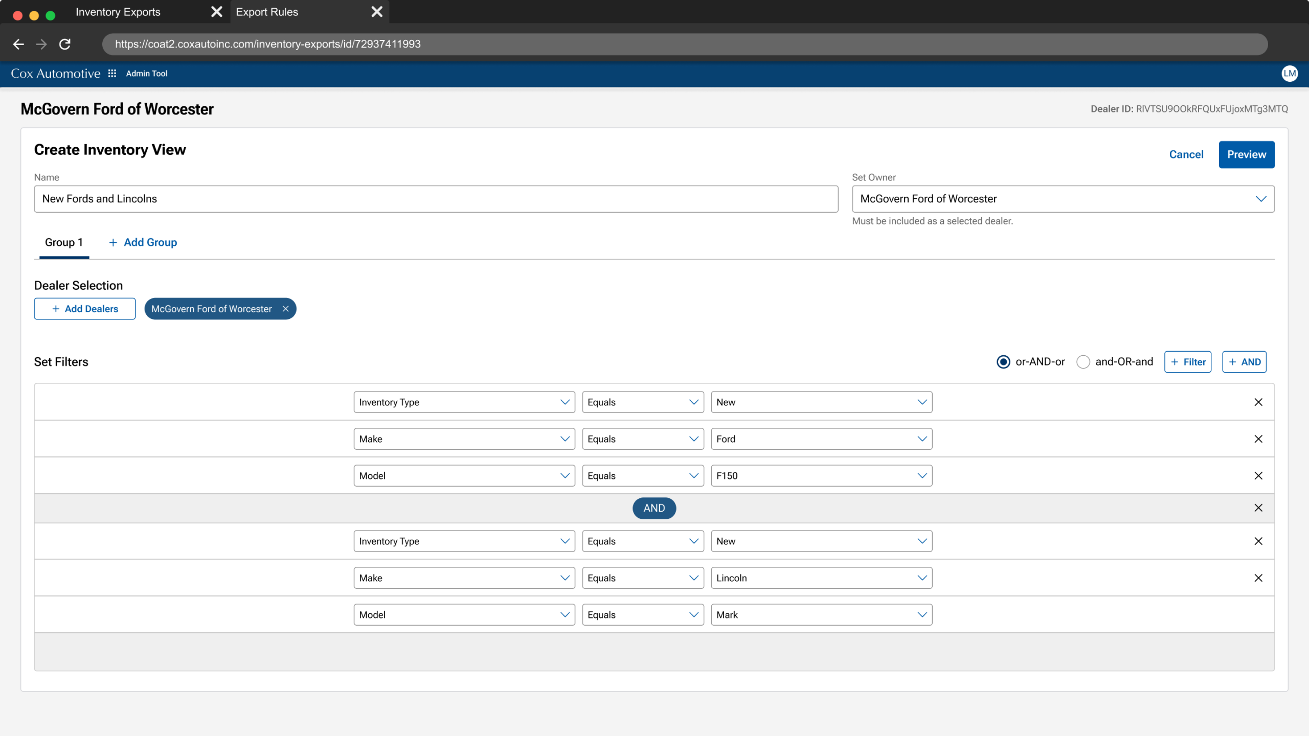Screen dimensions: 1309x736
Task: Open the Equals operator dropdown in Ford row
Action: (643, 439)
